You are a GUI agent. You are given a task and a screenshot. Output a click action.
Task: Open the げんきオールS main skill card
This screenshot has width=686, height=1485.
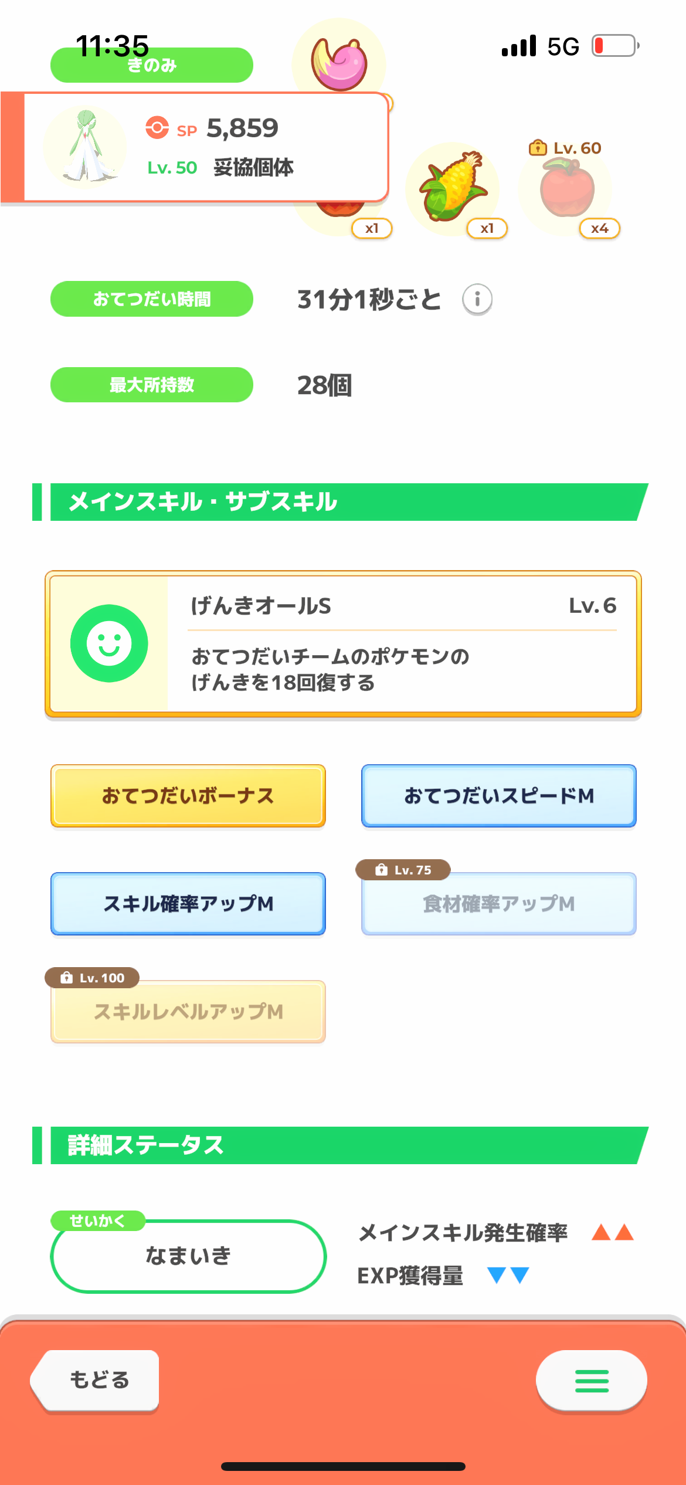[x=343, y=644]
